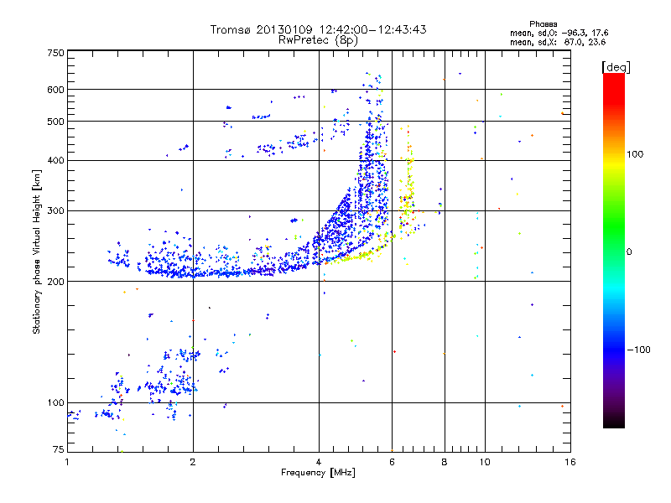This screenshot has height=503, width=671.
Task: Click the '500' y-axis tick label
Action: tap(55, 122)
